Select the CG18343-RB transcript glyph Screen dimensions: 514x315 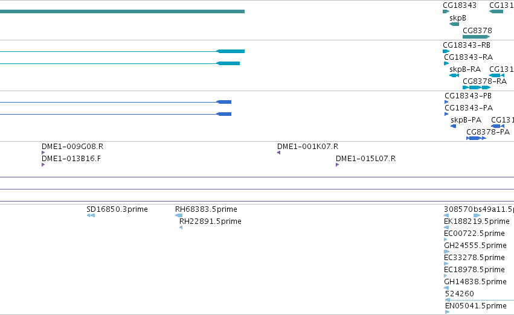446,51
